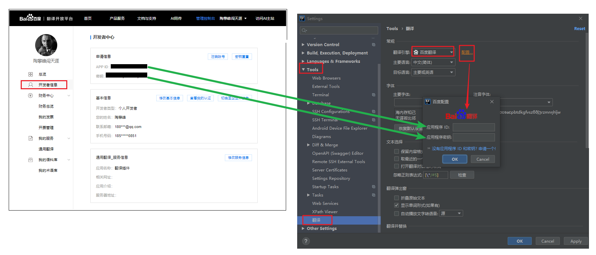The height and width of the screenshot is (255, 596).
Task: Open help with the question mark button
Action: (306, 241)
